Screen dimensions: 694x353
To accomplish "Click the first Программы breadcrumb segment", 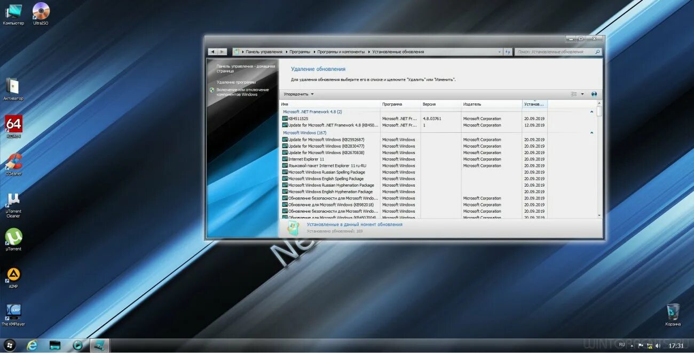I will tap(299, 52).
